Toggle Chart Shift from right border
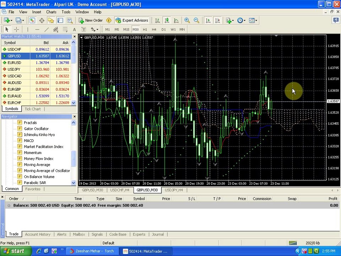 tap(217, 21)
